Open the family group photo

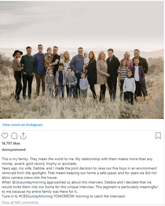pyautogui.click(x=82, y=60)
